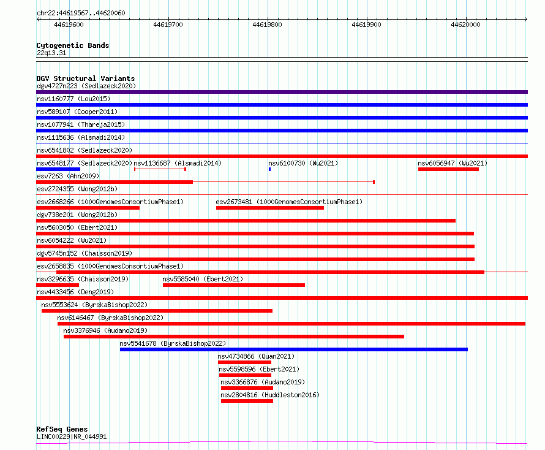
Task: Click the DGV Structural Variants track heading
Action: point(86,78)
